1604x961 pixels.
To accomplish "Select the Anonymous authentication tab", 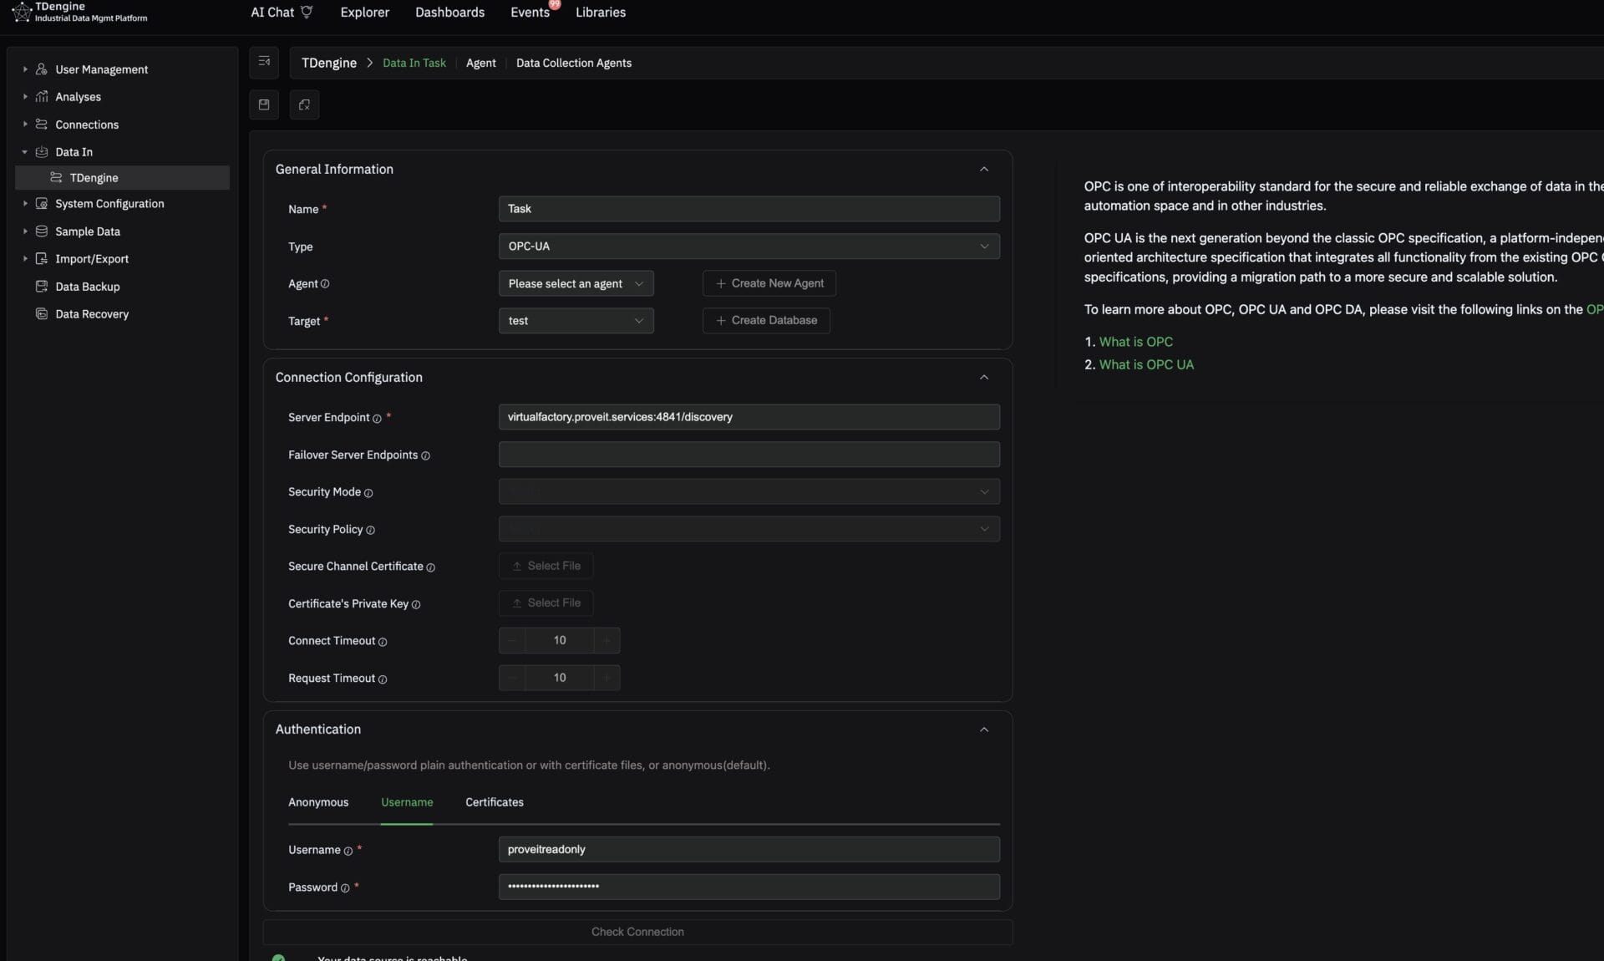I will (318, 802).
